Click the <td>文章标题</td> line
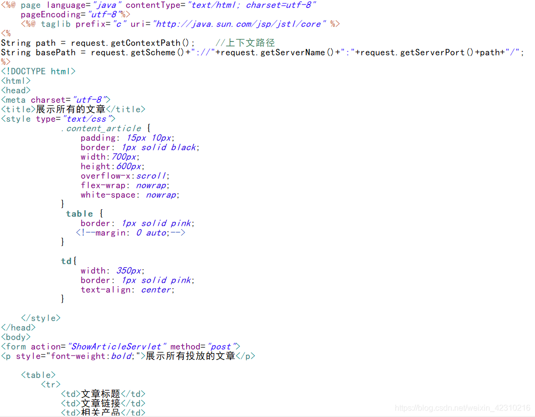 tap(103, 394)
